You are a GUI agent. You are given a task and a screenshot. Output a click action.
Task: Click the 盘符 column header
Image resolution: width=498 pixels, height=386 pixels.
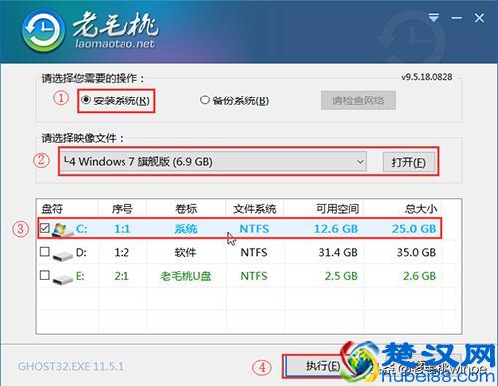[x=52, y=209]
